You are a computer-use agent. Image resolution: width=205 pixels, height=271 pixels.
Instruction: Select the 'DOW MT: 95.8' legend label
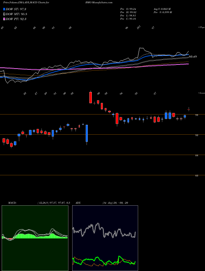(16, 14)
